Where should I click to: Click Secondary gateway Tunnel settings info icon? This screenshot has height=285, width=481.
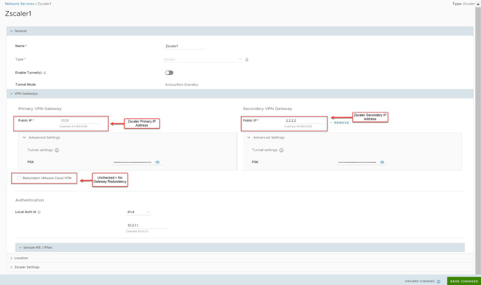click(282, 150)
